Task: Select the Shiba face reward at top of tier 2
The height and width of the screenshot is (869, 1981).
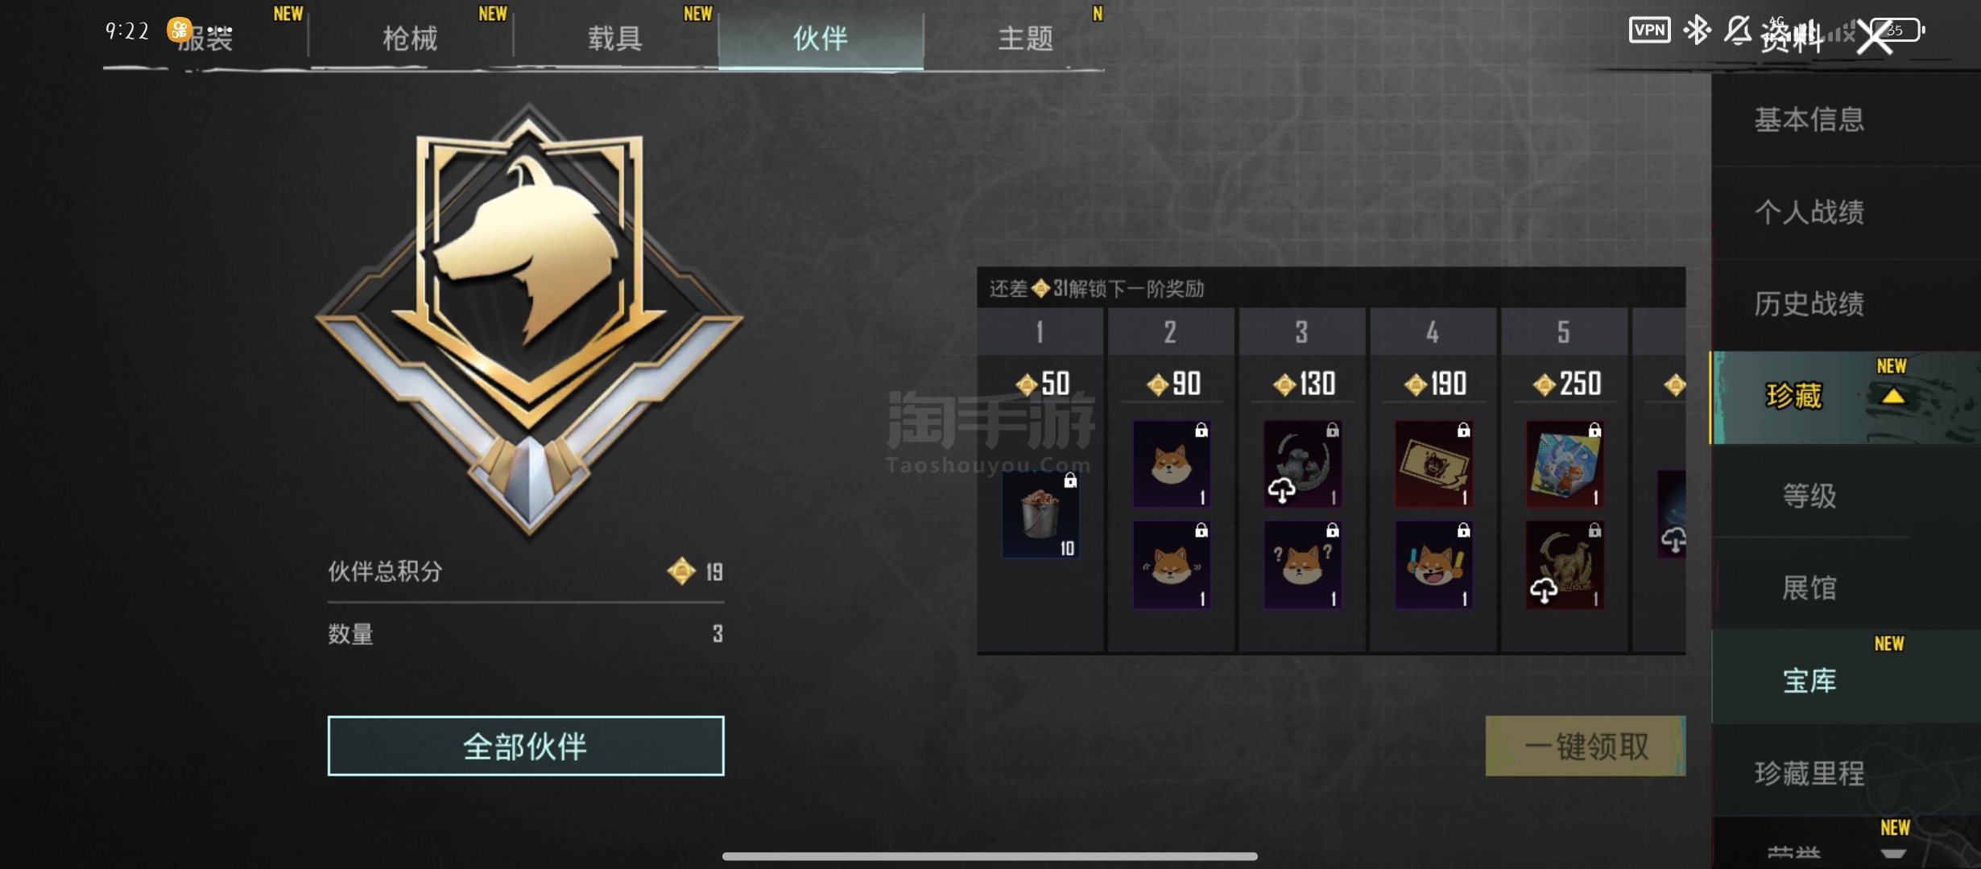Action: 1171,464
